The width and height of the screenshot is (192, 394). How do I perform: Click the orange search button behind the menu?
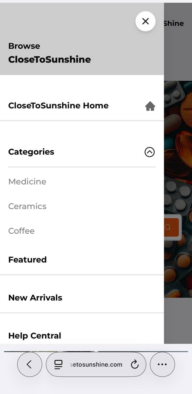point(171,227)
